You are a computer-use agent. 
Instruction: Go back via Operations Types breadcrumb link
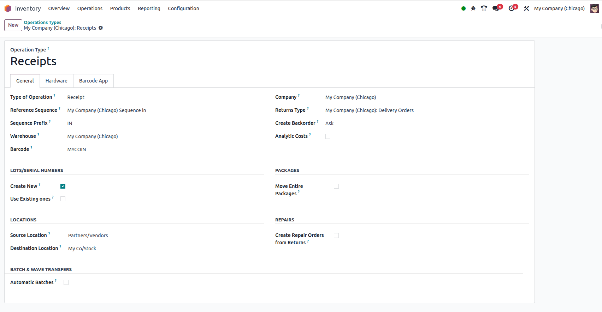(x=42, y=22)
